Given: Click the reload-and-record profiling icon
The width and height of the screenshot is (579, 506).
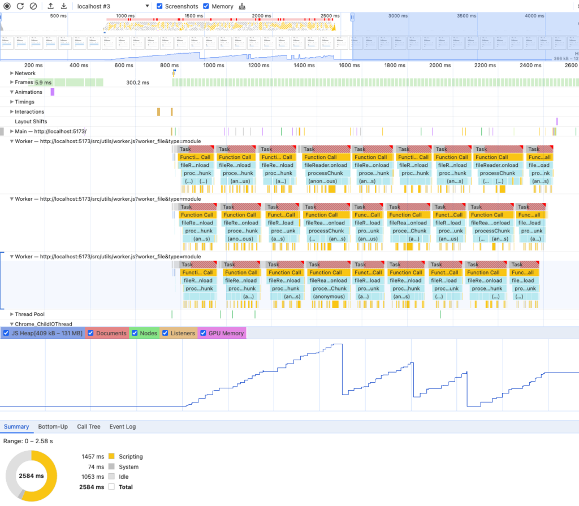Looking at the screenshot, I should point(20,6).
